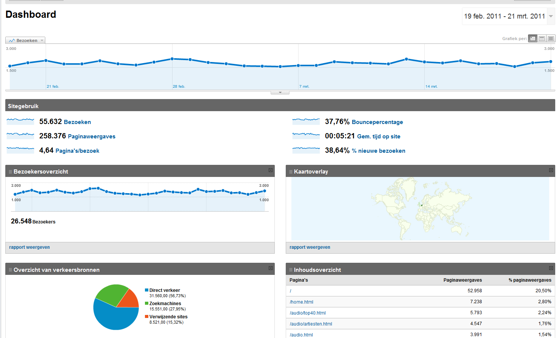Image resolution: width=559 pixels, height=338 pixels.
Task: Click the Gem. tijd op site sparkline
Action: (x=306, y=136)
